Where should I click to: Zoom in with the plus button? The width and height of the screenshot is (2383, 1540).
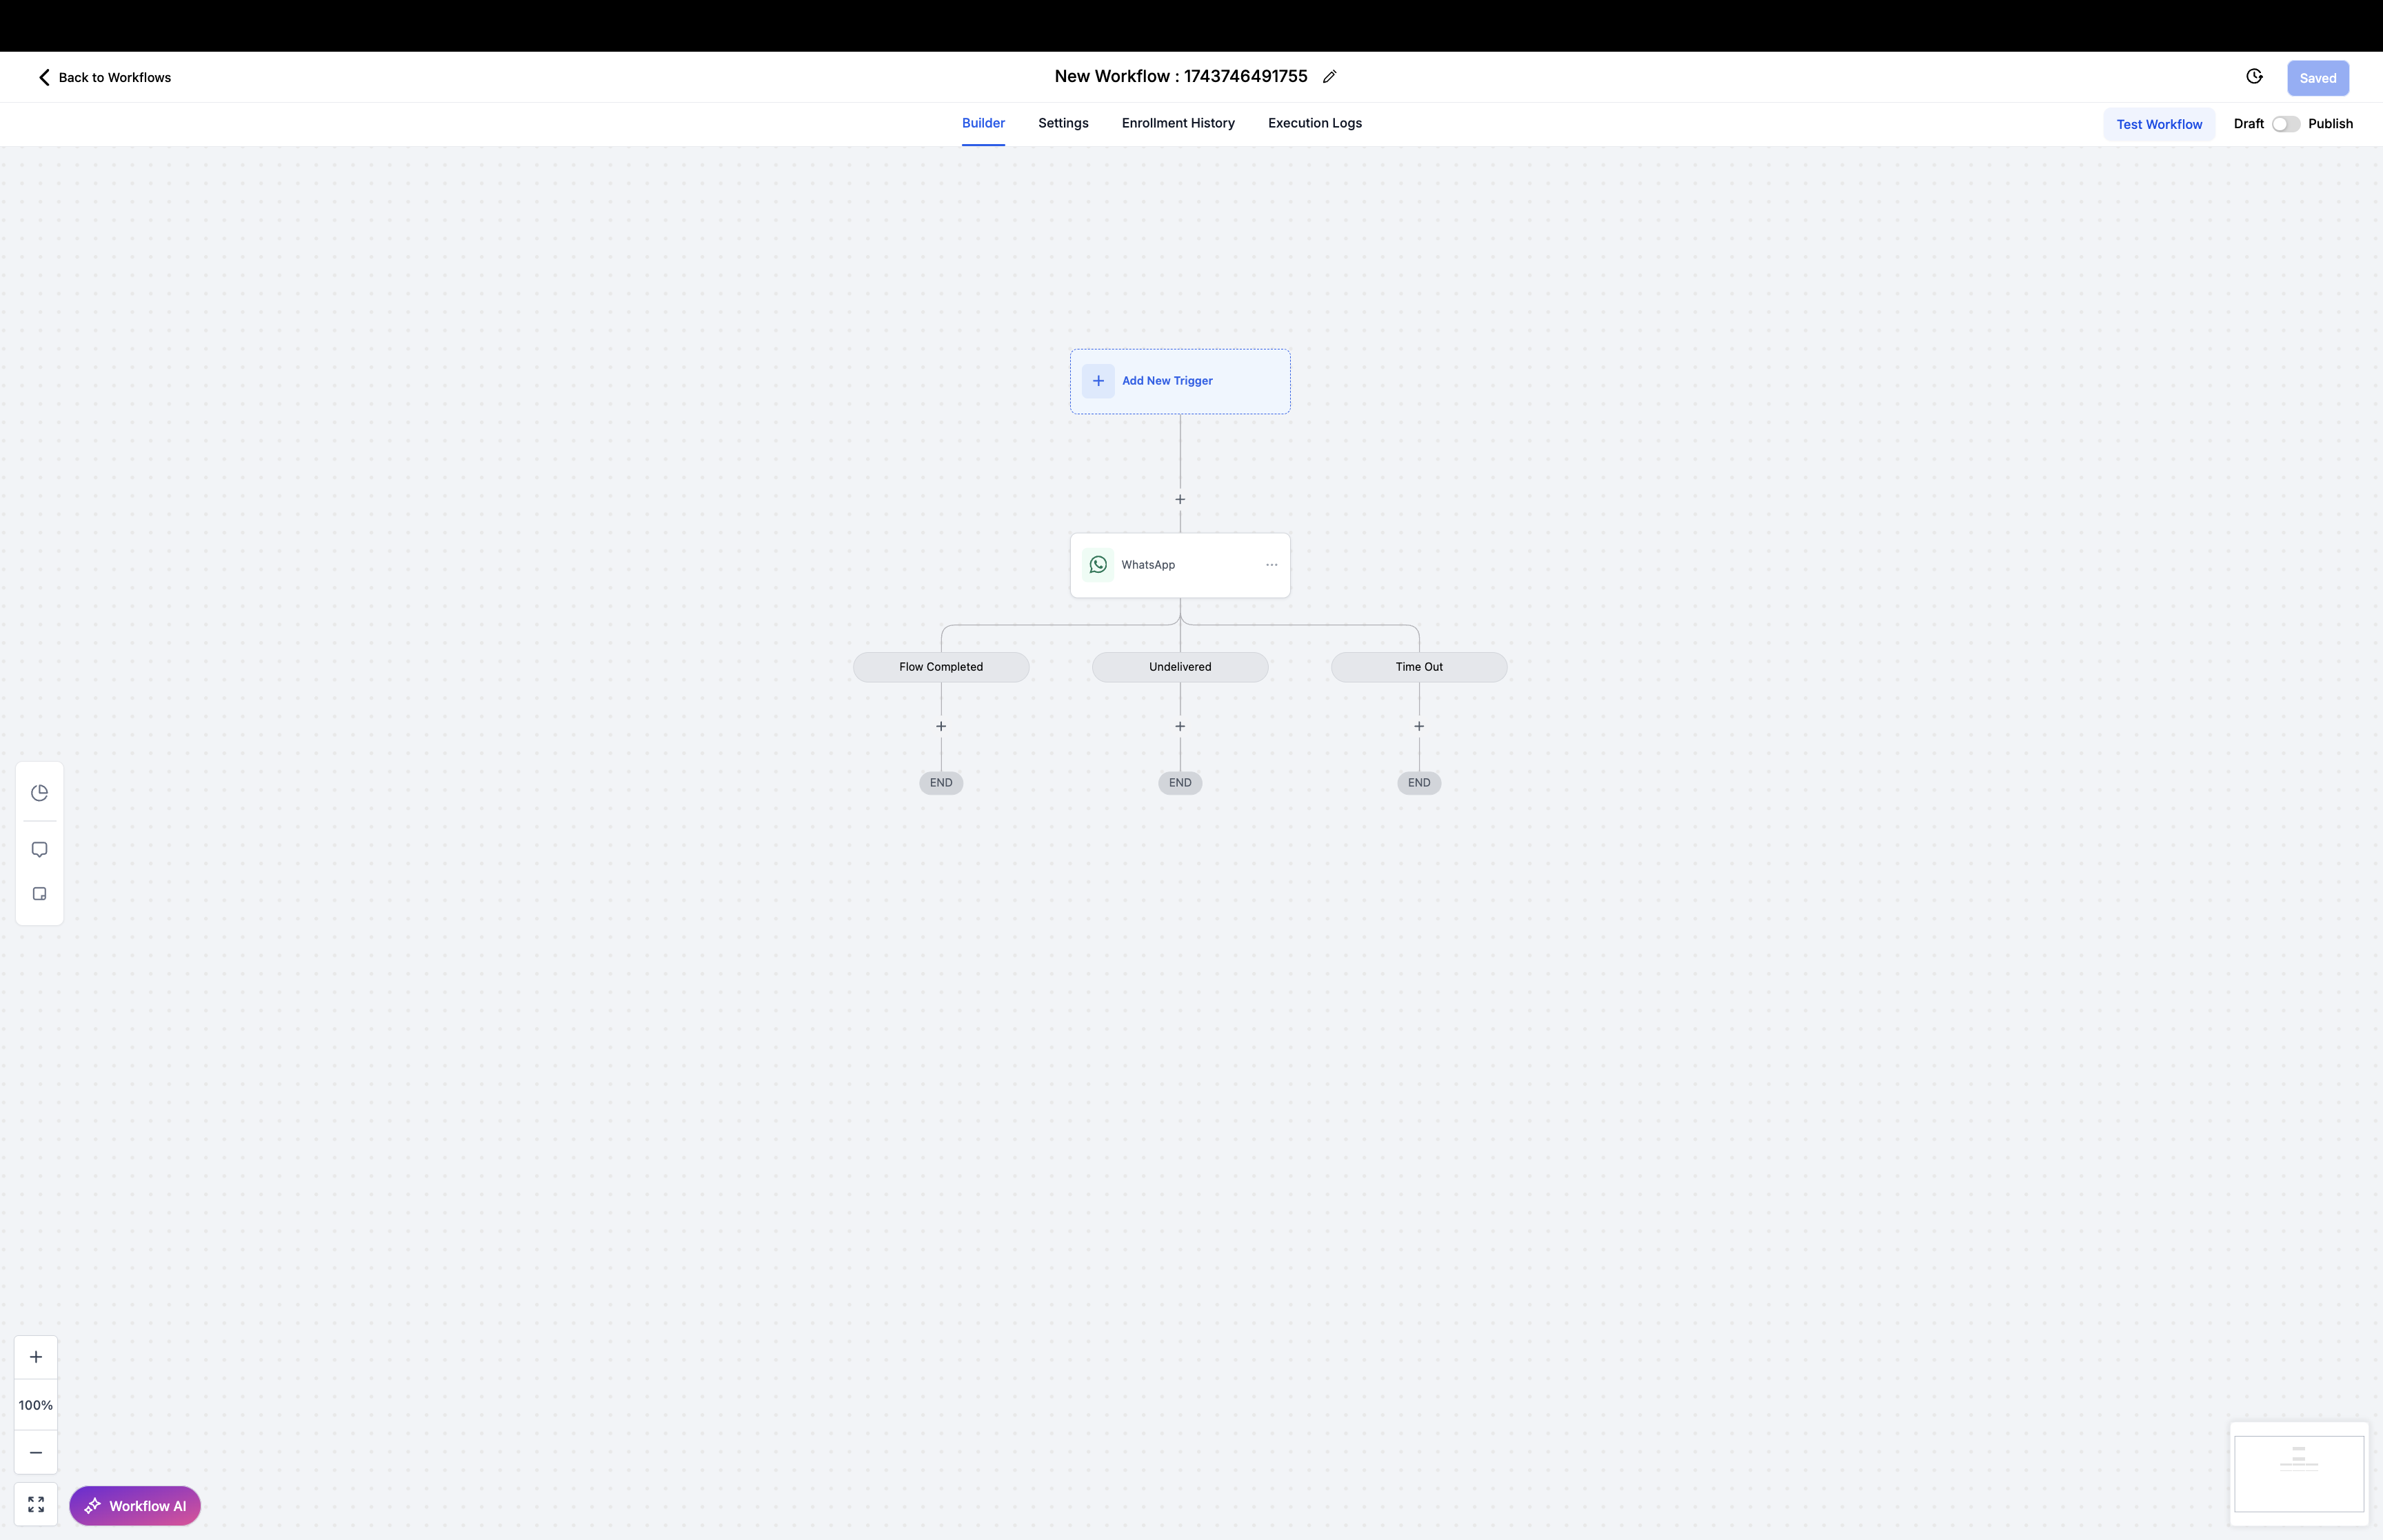(36, 1357)
